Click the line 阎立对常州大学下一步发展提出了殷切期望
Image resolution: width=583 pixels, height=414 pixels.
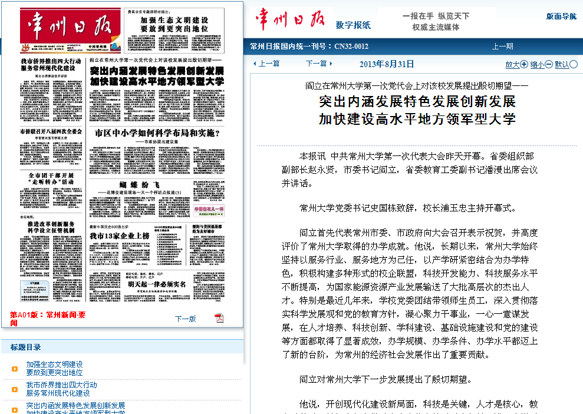tap(386, 379)
